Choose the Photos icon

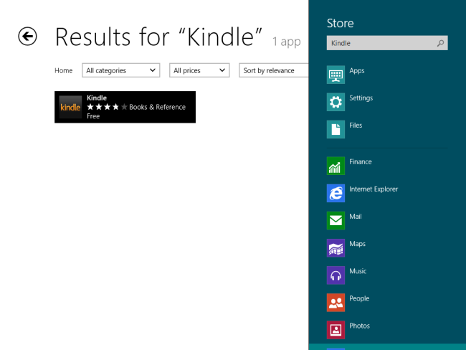pyautogui.click(x=336, y=330)
